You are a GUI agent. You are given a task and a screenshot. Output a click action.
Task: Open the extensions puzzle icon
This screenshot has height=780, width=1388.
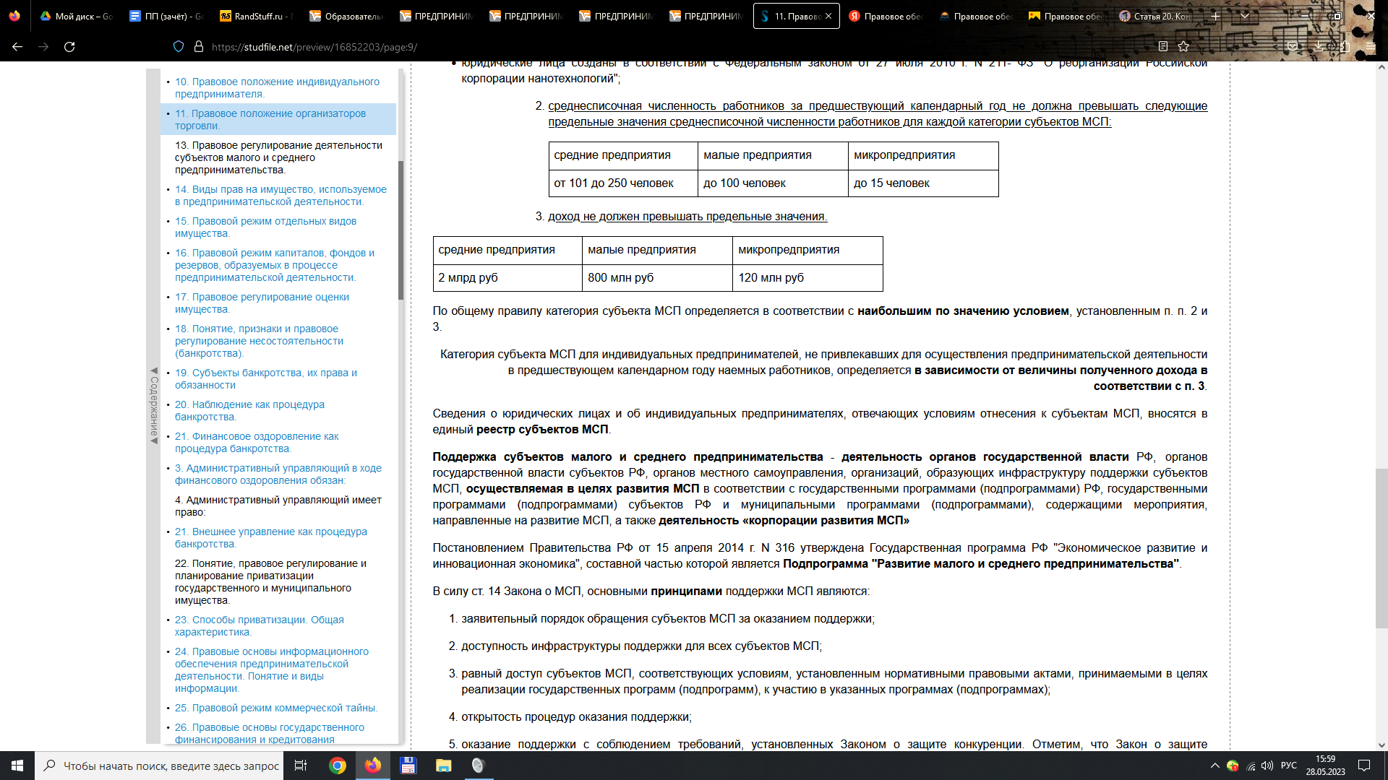tap(1345, 47)
